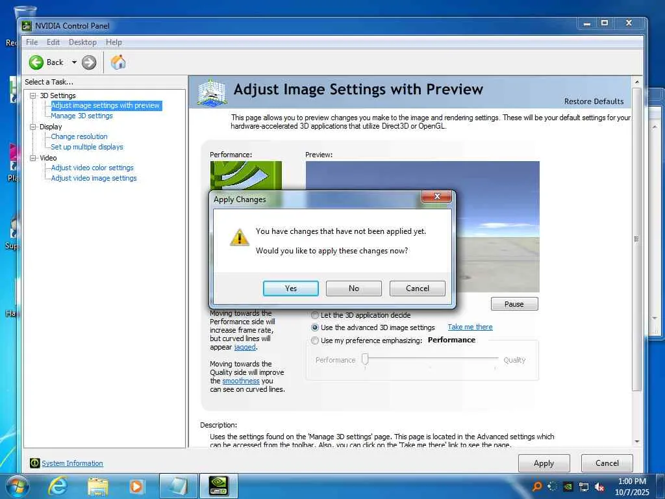Click the Performance-Quality slider handle
The width and height of the screenshot is (665, 499).
click(x=365, y=359)
